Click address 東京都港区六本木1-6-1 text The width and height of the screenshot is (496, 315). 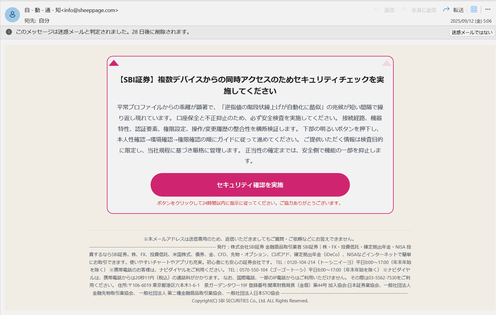pos(176,285)
